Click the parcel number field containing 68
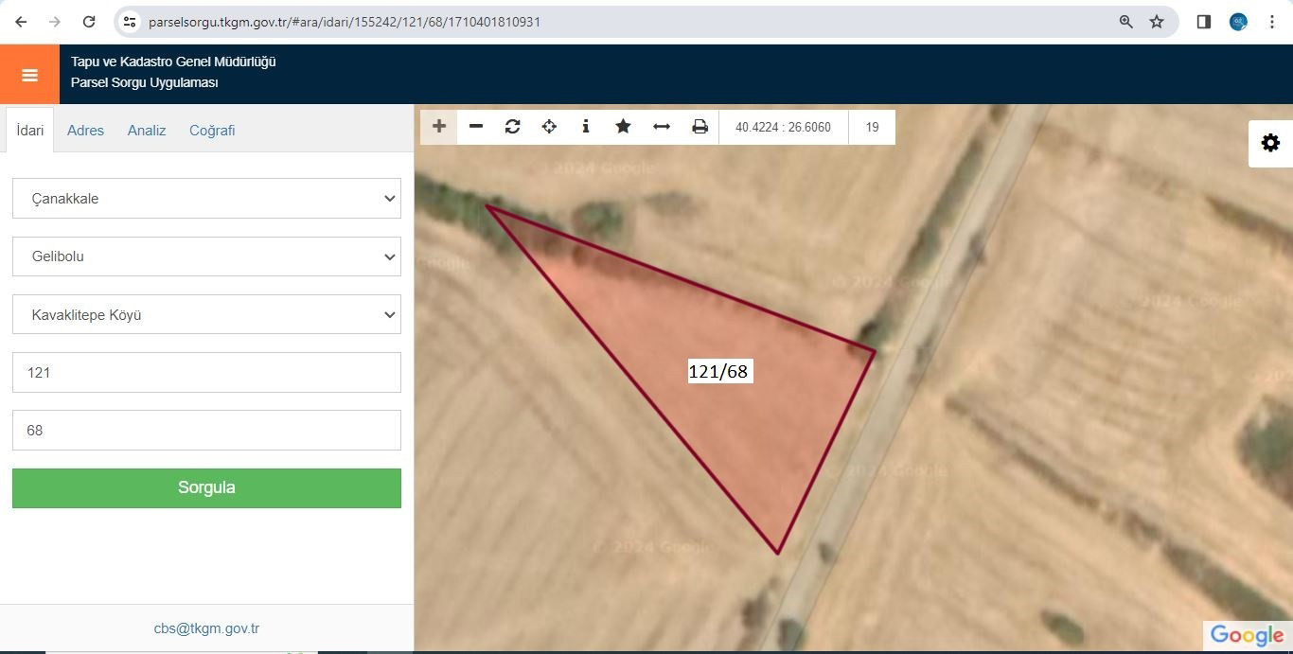This screenshot has width=1293, height=654. (206, 430)
